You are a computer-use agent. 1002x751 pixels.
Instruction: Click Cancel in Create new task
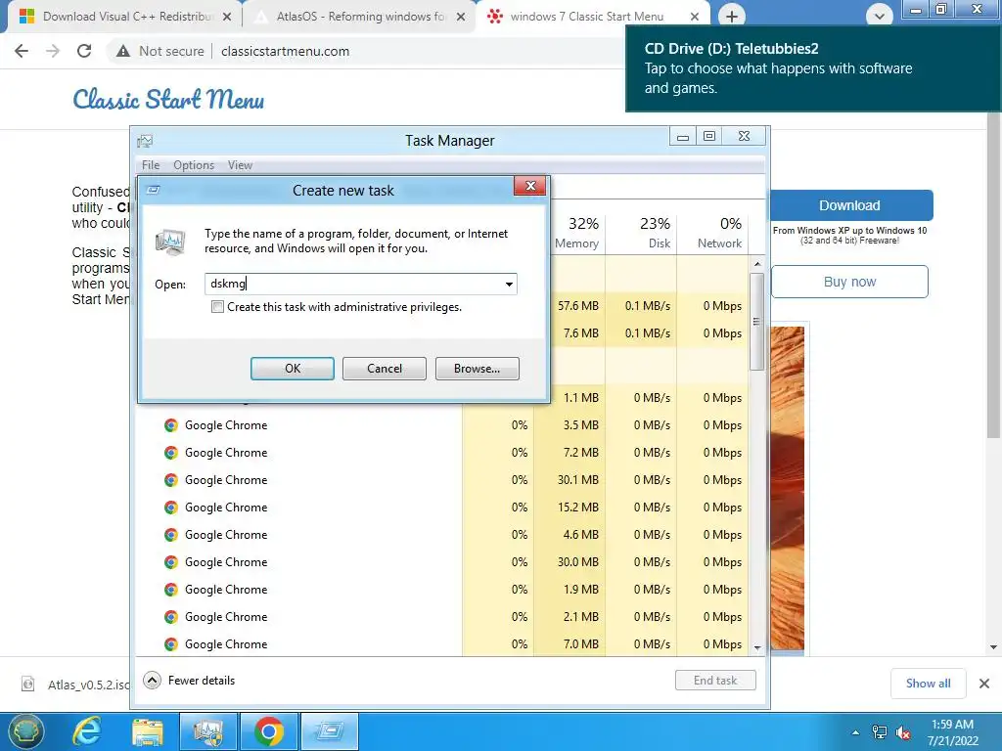click(384, 369)
